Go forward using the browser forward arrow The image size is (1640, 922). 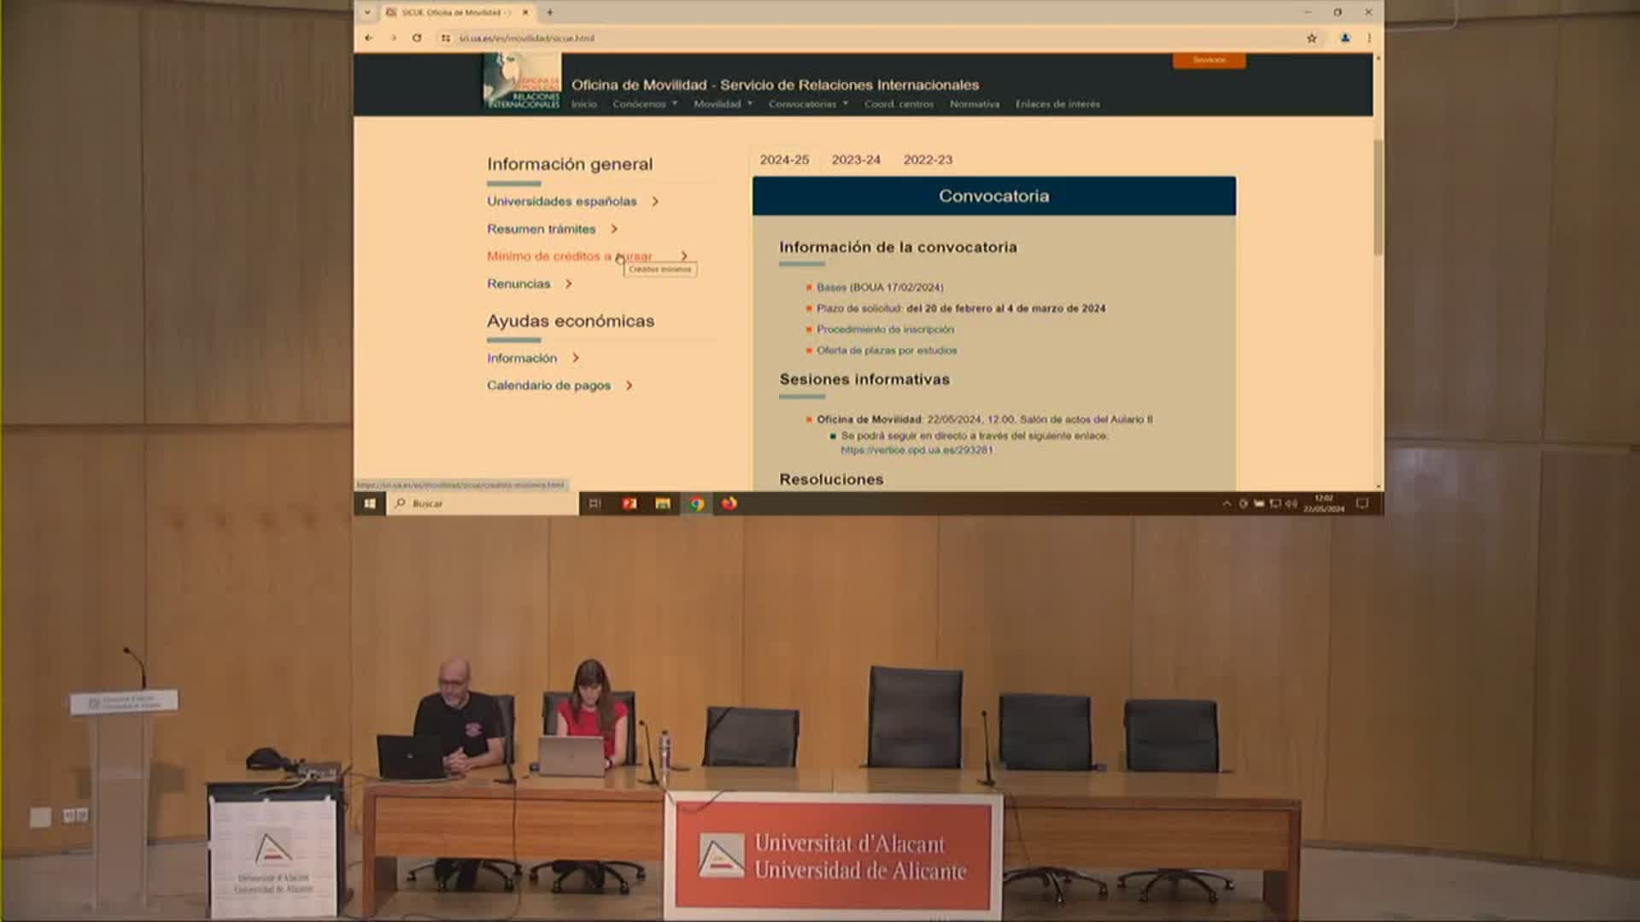click(x=393, y=38)
